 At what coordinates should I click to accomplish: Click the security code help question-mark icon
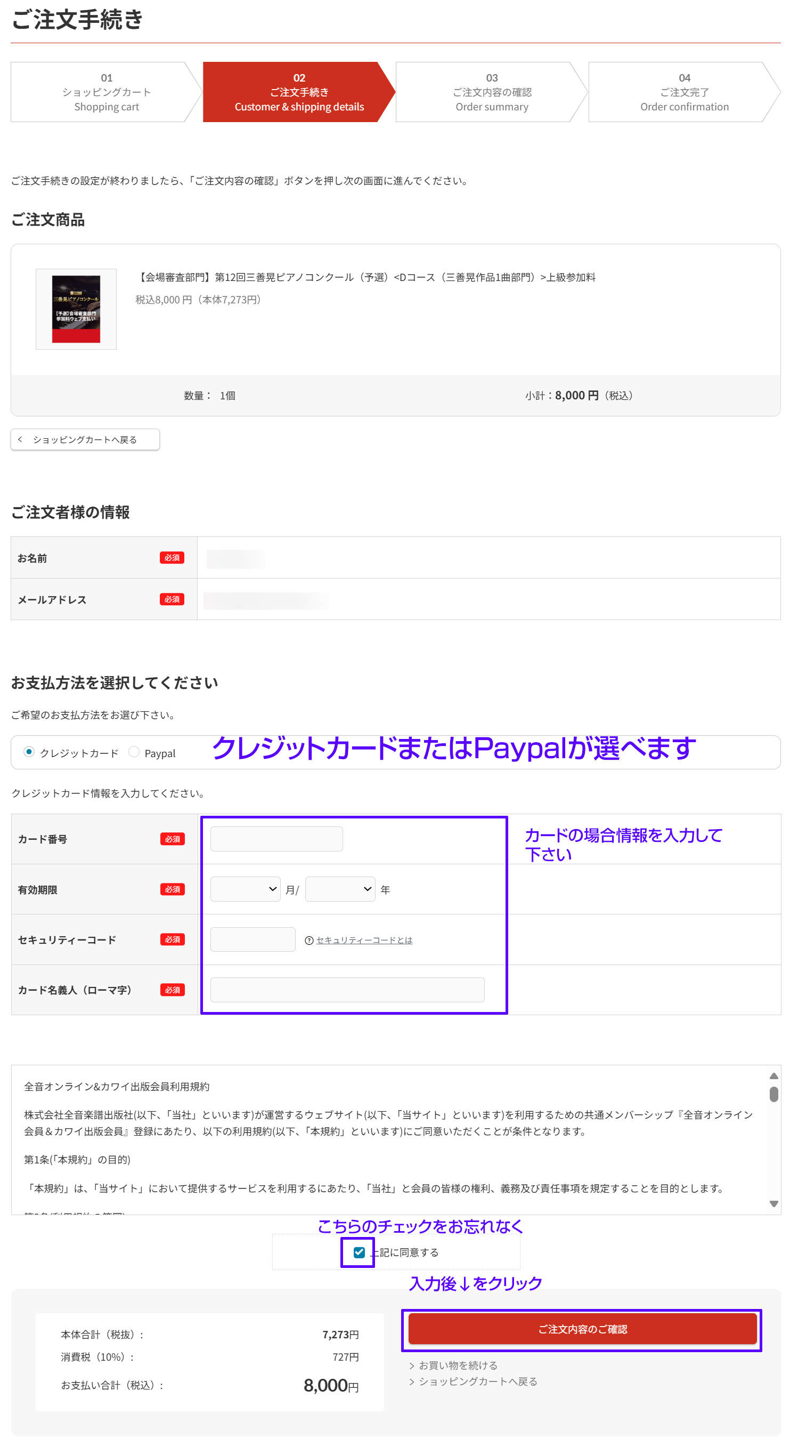click(309, 940)
